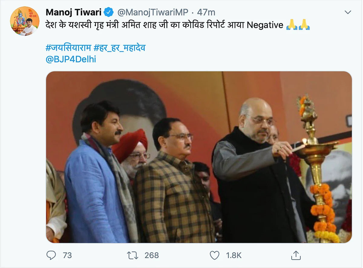
Task: View the 73 replies count
Action: (x=67, y=255)
